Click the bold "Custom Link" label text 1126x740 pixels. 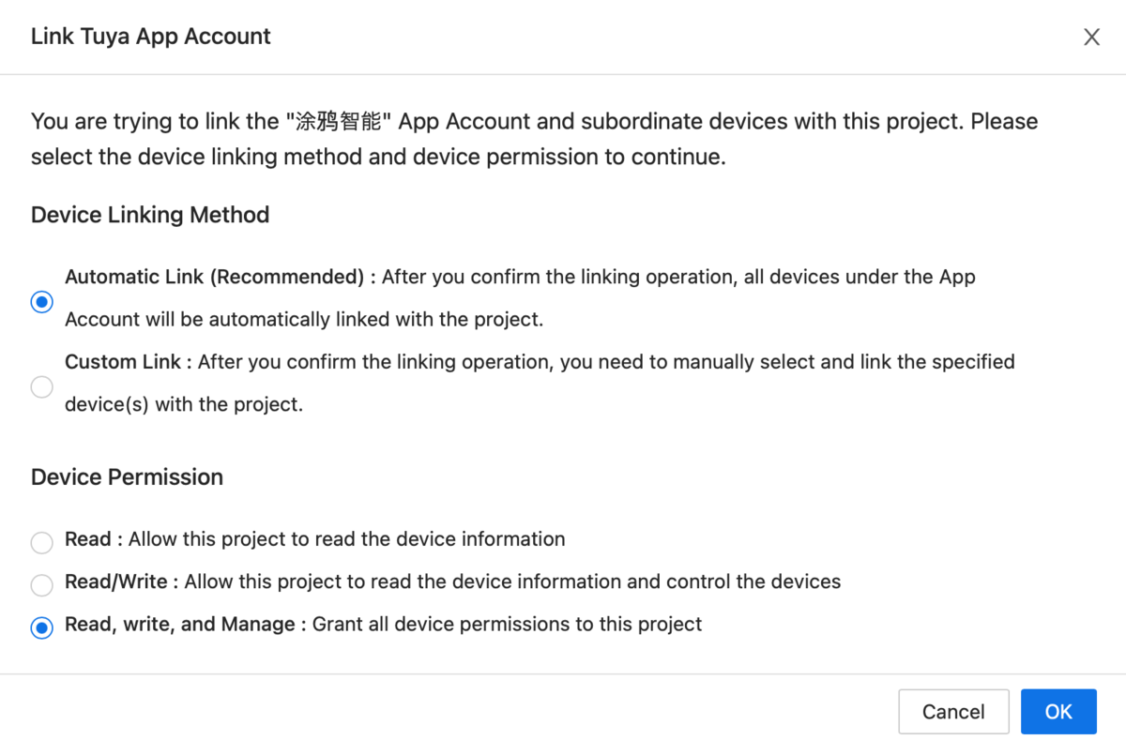coord(124,362)
